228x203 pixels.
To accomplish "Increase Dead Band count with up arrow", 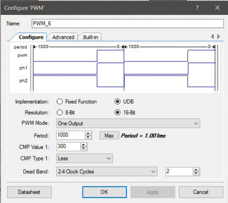I will pos(196,170).
